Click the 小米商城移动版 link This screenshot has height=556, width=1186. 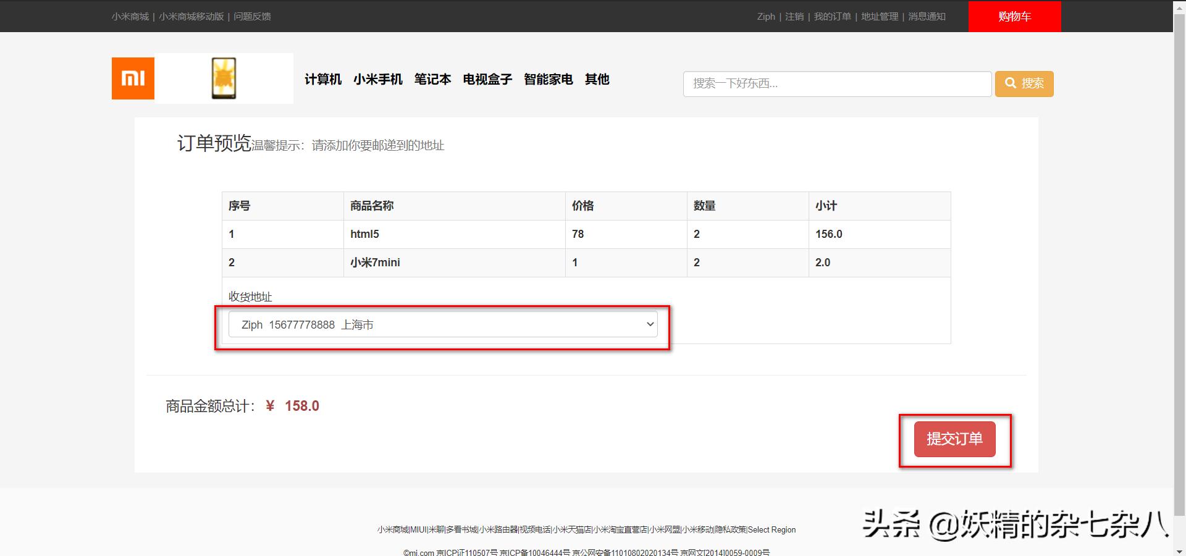tap(191, 17)
